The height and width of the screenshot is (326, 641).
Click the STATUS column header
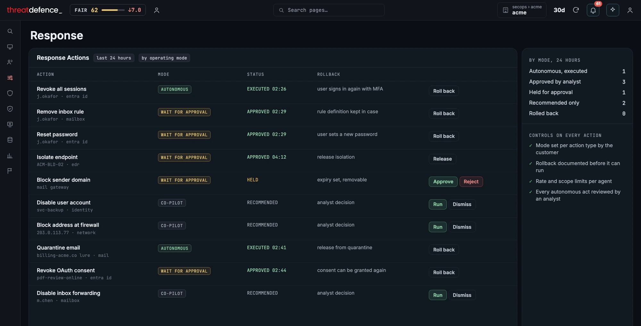click(x=255, y=74)
